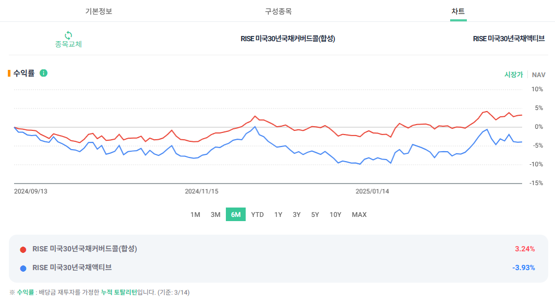This screenshot has width=555, height=304.
Task: Click the blue legend dot for 국채액티브
Action: point(23,268)
